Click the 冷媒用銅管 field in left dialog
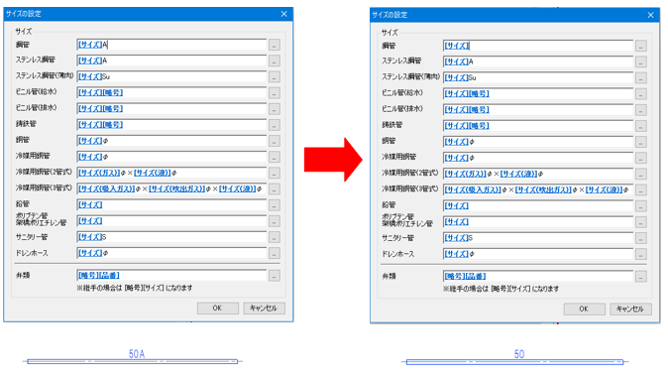Screen dimensions: 668x373 171,157
